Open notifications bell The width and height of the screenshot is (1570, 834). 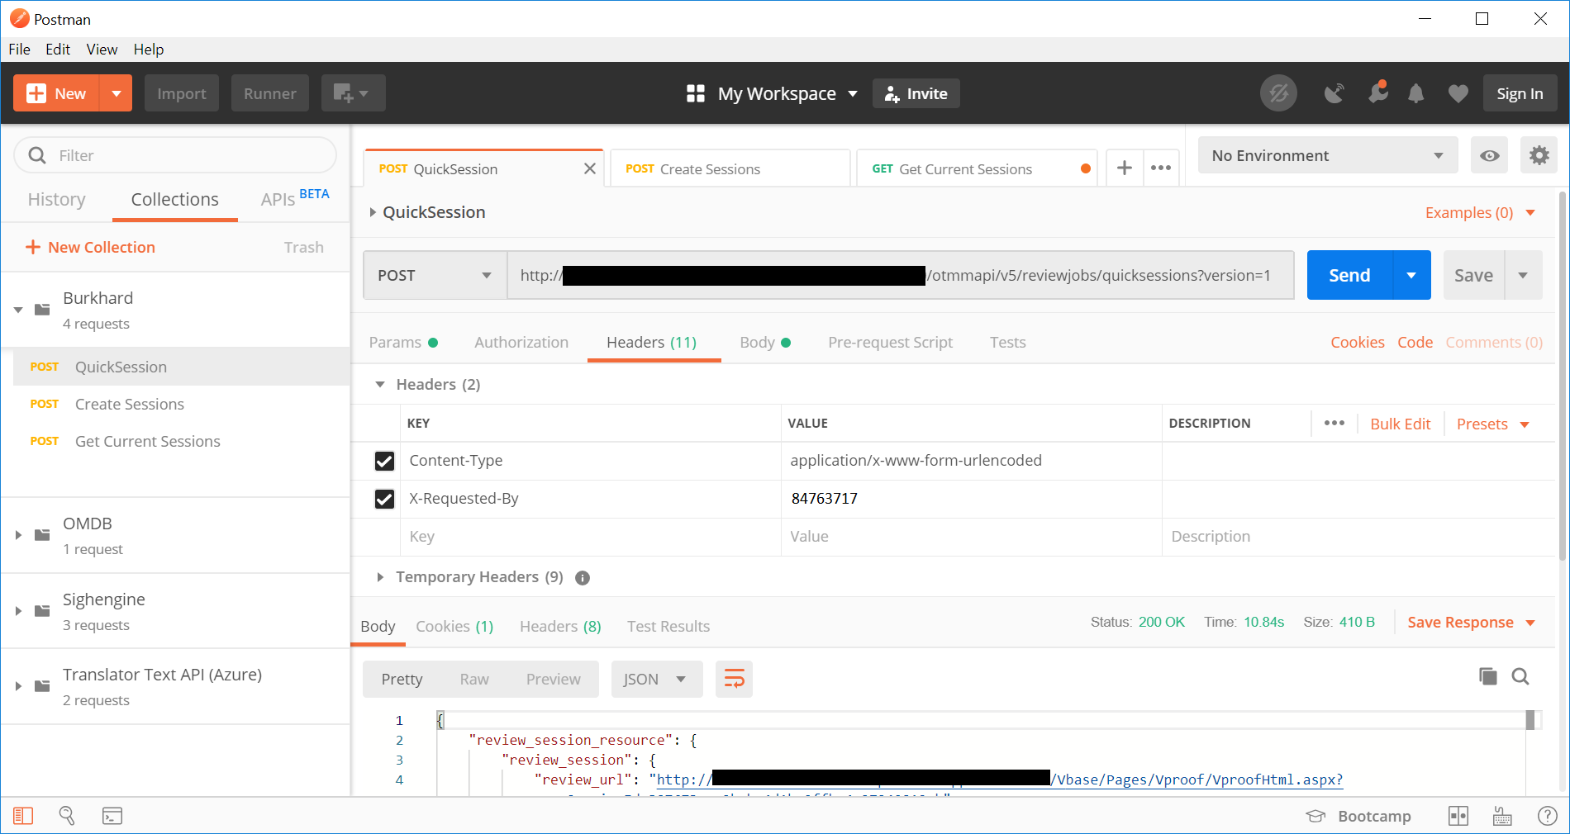coord(1415,93)
